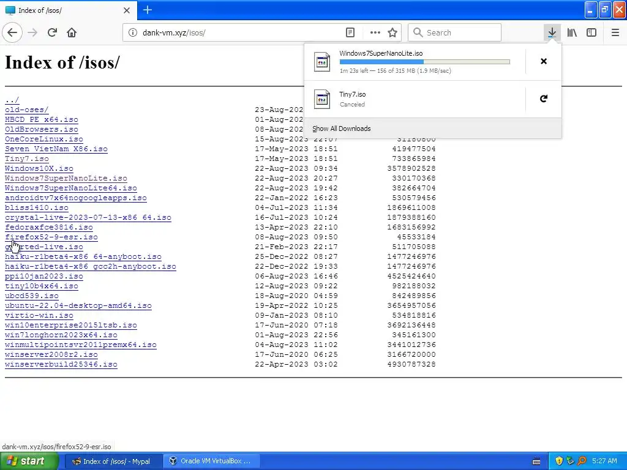Cancel the Windows7SuperNanoLite.iso download
Viewport: 627px width, 470px height.
(544, 61)
